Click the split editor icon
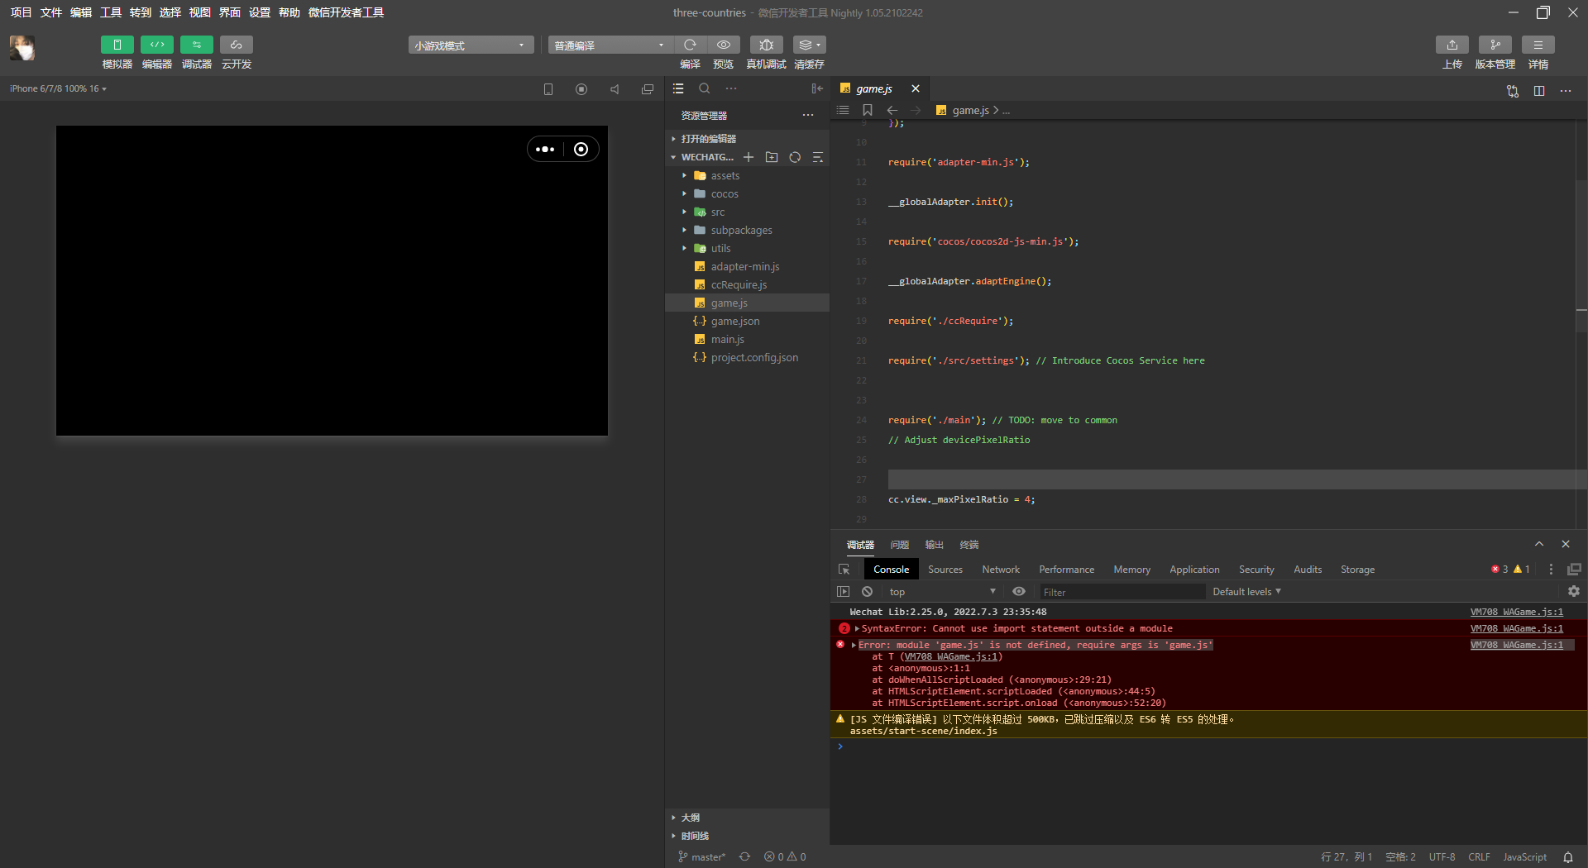1588x868 pixels. 1538,90
